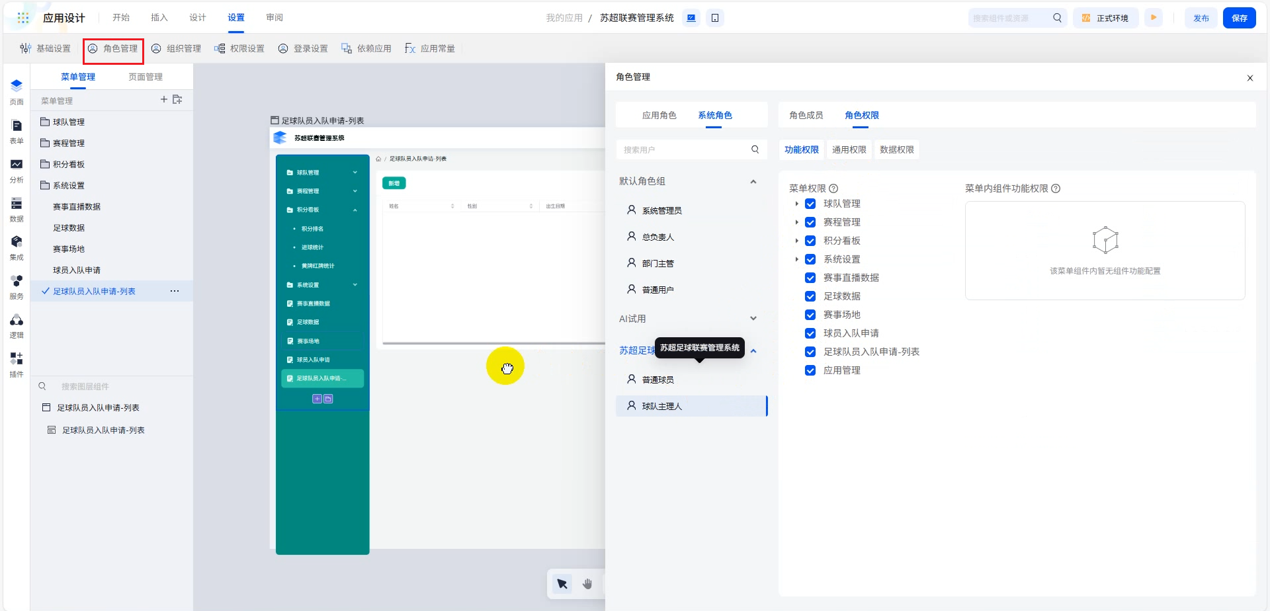
Task: Open 登录设置 in the settings toolbar
Action: (303, 48)
